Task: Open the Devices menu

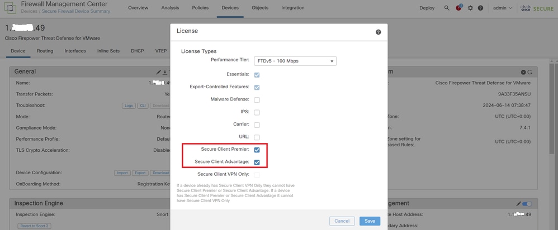Action: (230, 8)
